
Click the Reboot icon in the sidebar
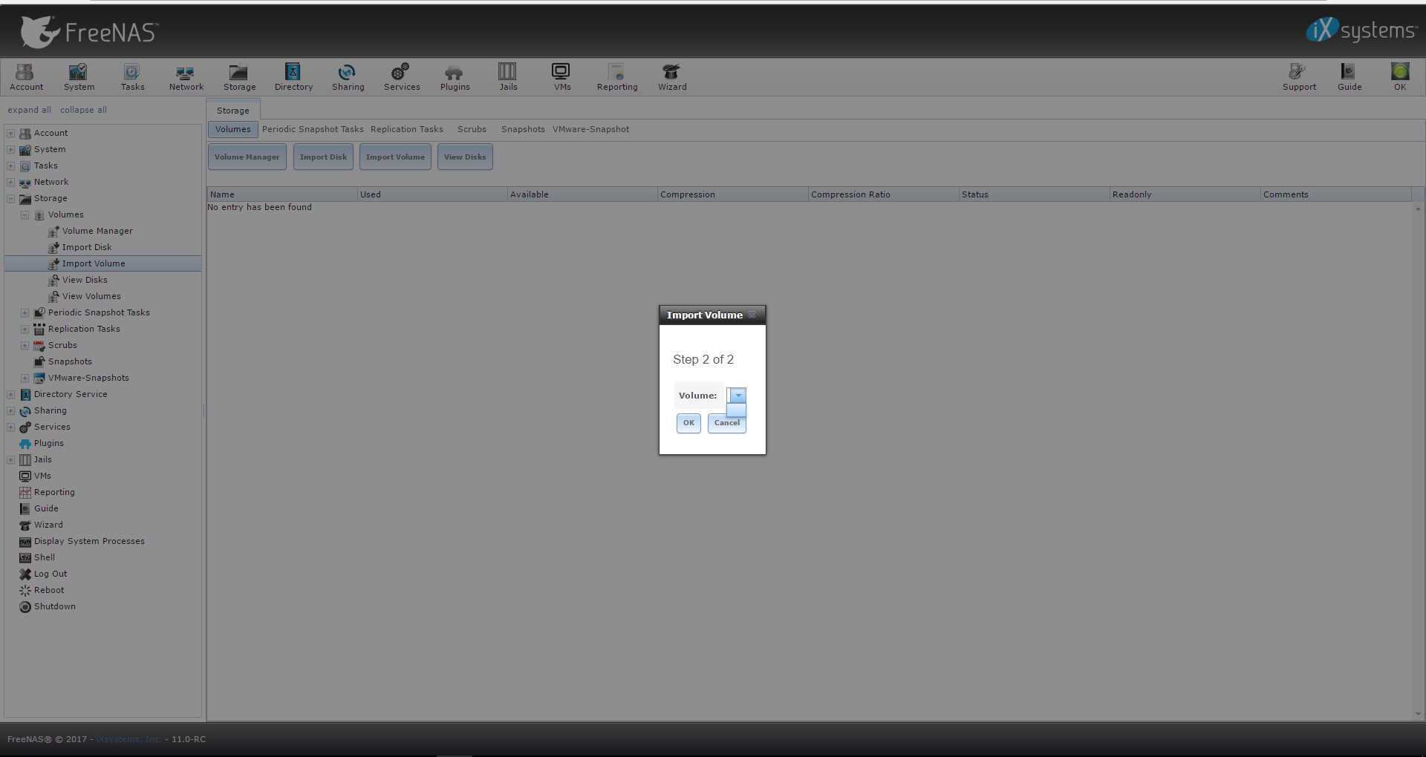click(25, 590)
